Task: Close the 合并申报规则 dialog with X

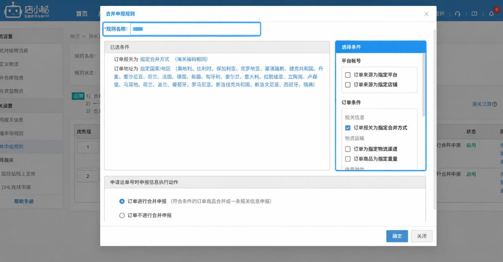Action: (x=426, y=14)
